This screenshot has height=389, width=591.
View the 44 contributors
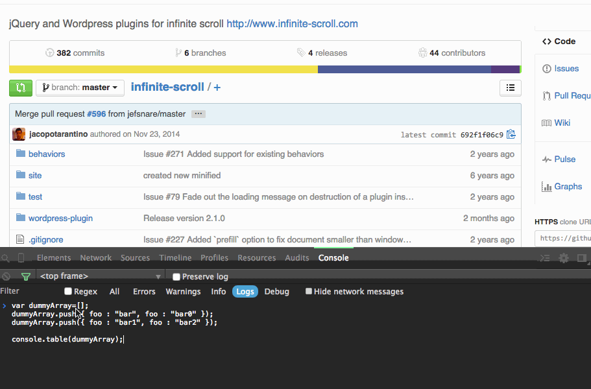coord(452,53)
